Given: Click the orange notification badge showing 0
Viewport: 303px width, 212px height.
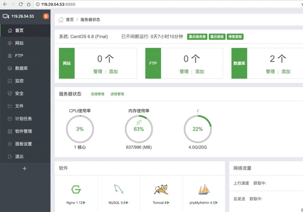Looking at the screenshot, I should [x=46, y=16].
